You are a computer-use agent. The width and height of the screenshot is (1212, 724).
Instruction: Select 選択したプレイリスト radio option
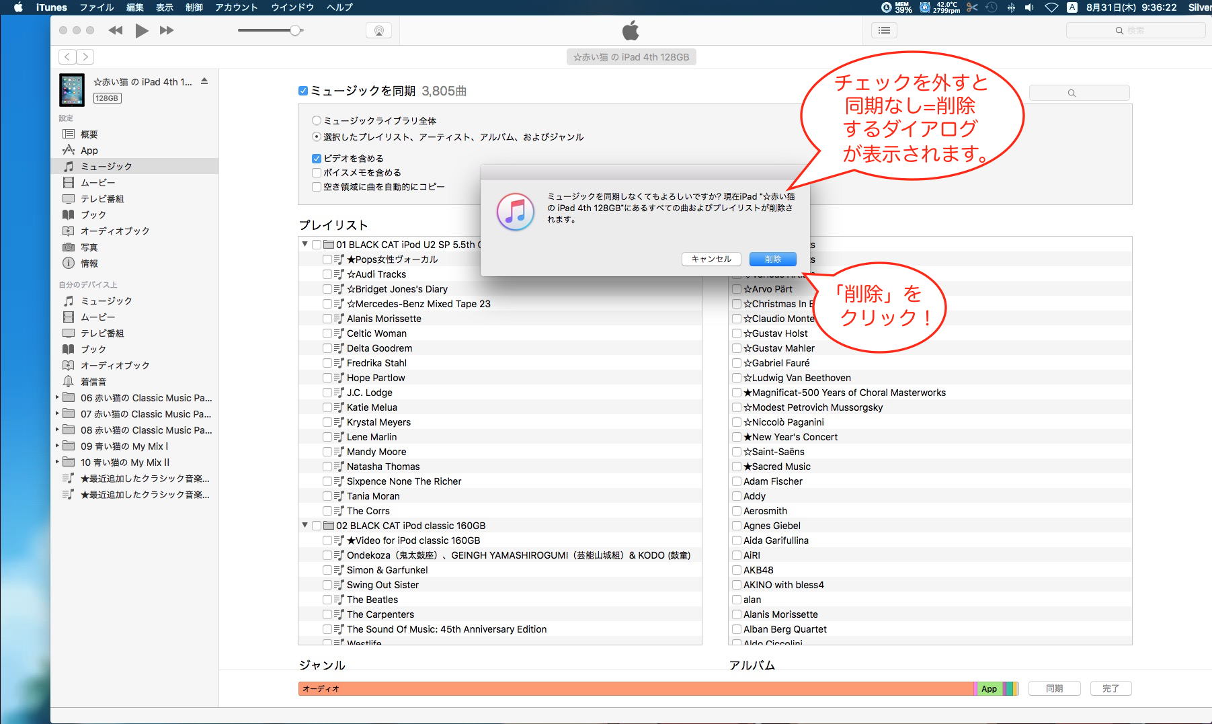[316, 137]
